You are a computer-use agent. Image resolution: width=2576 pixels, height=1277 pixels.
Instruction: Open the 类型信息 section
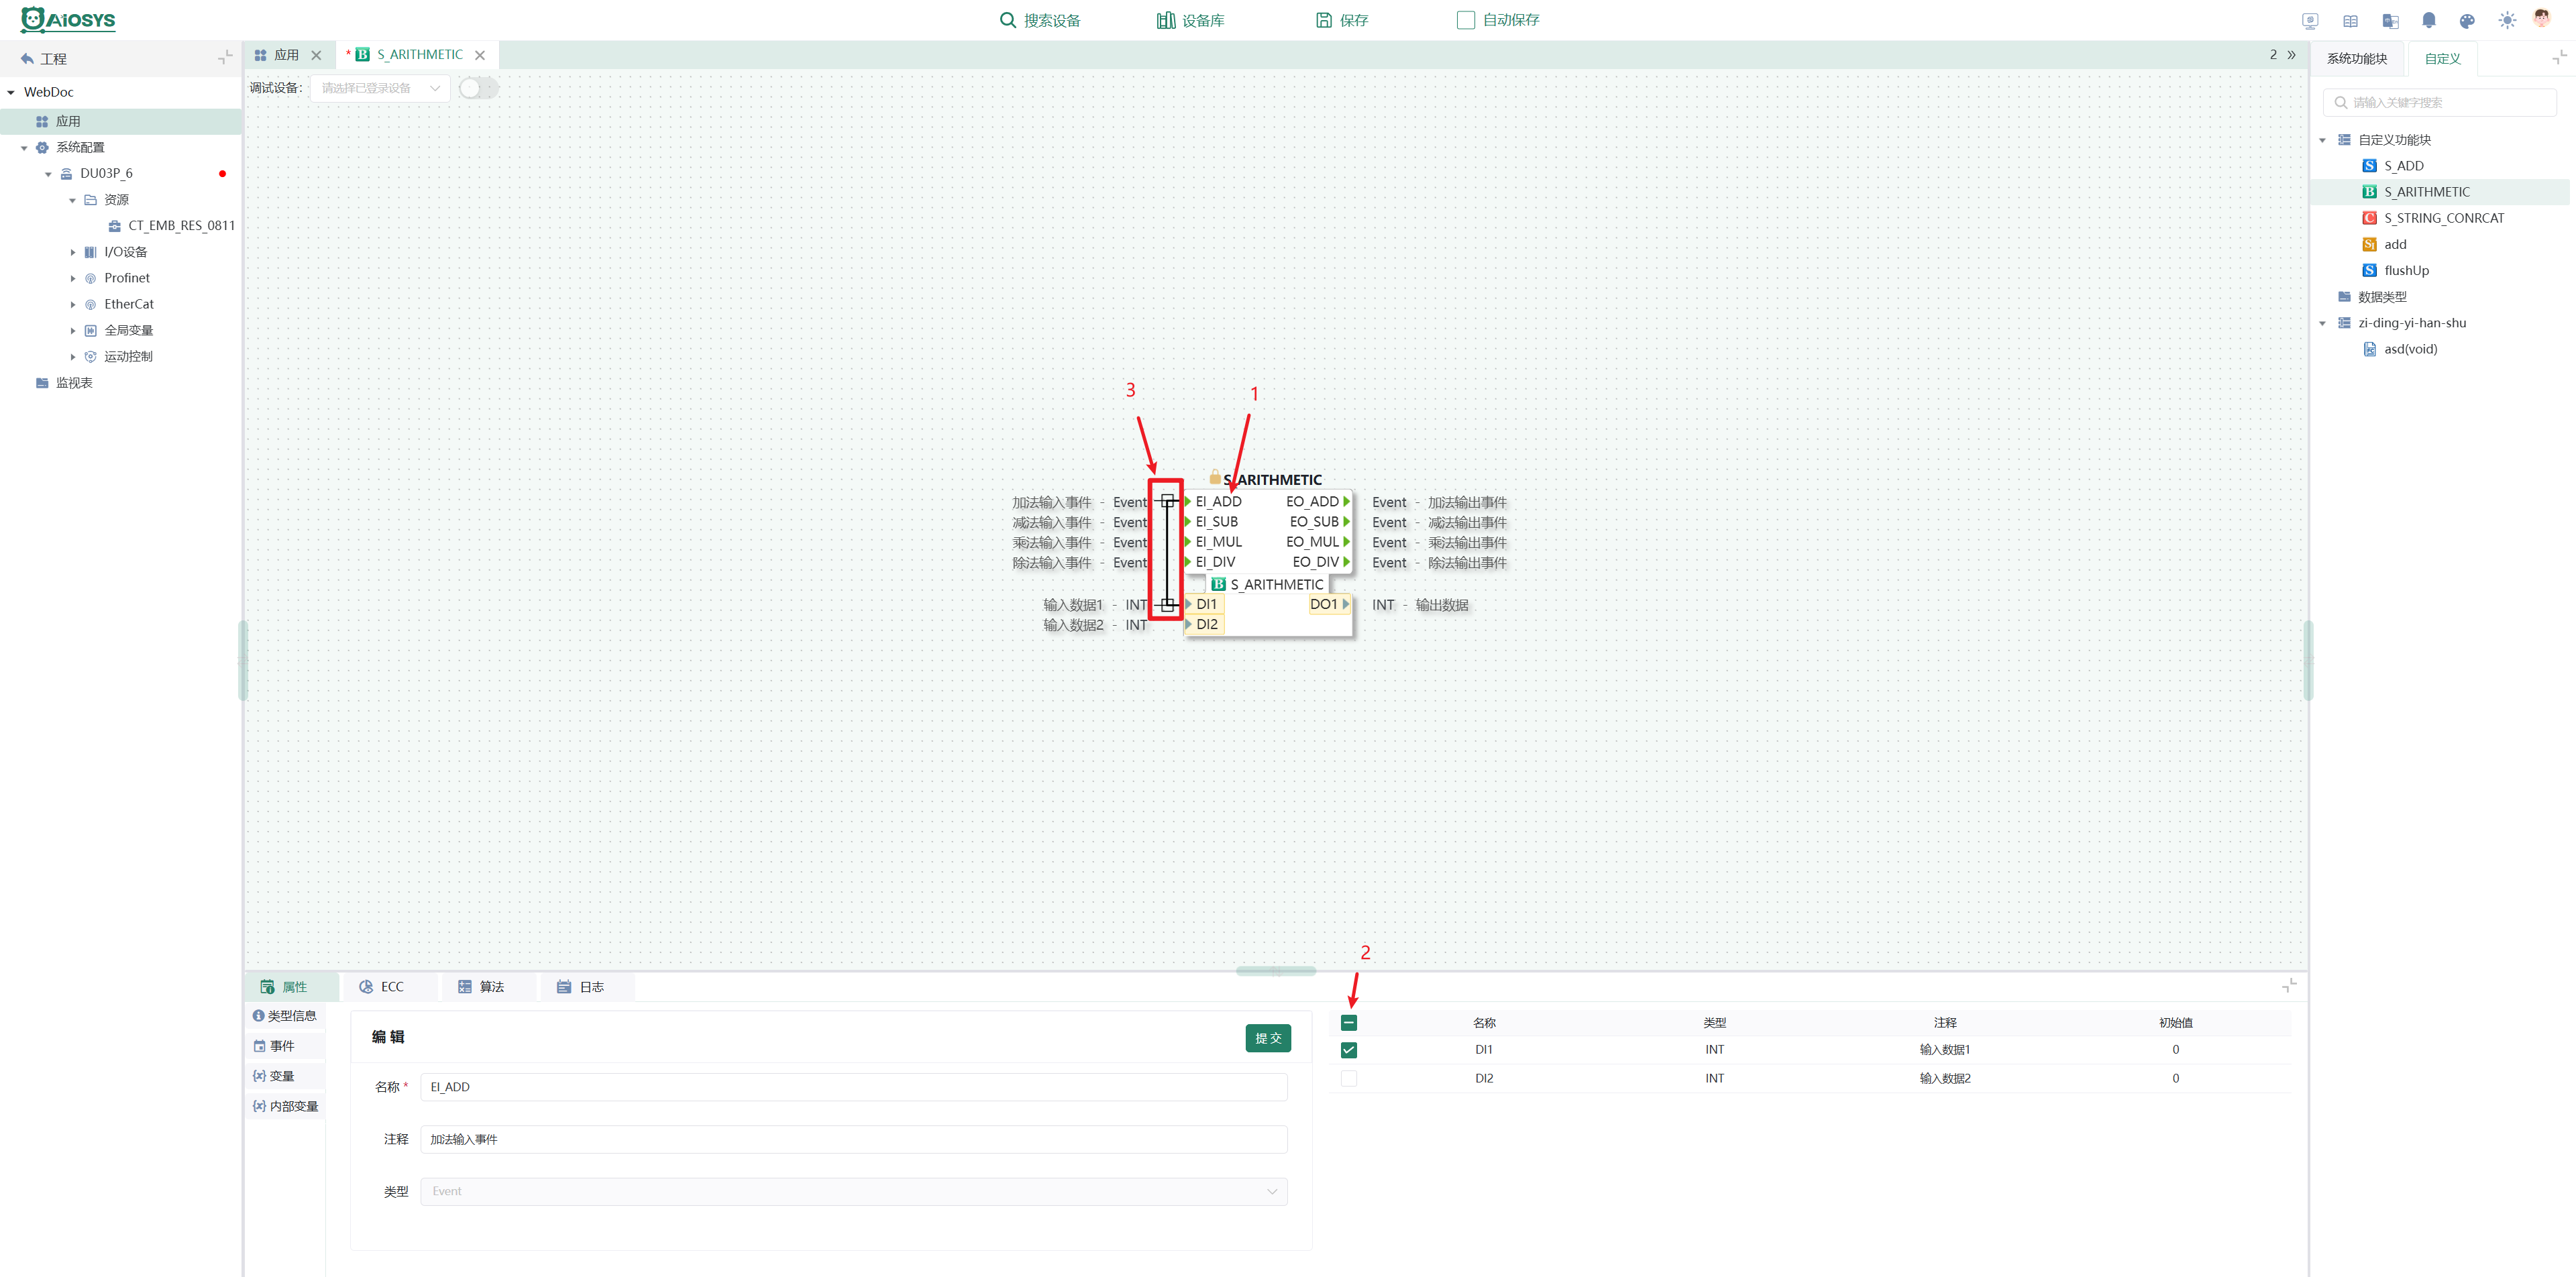285,1016
